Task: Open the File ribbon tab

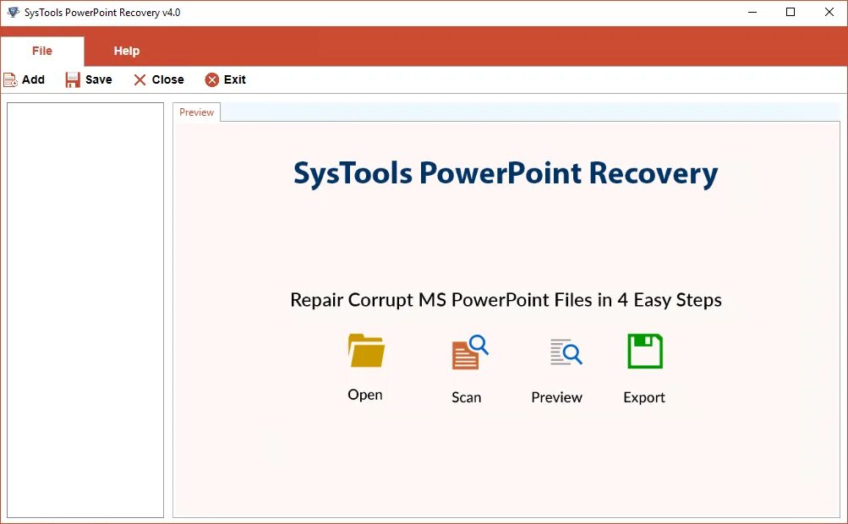Action: point(42,51)
